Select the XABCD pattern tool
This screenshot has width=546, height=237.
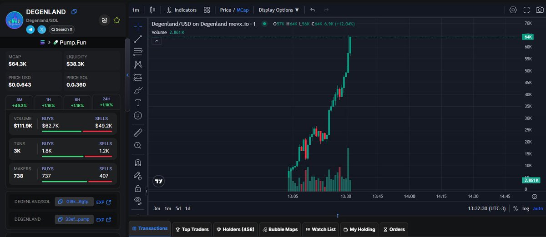click(x=138, y=65)
